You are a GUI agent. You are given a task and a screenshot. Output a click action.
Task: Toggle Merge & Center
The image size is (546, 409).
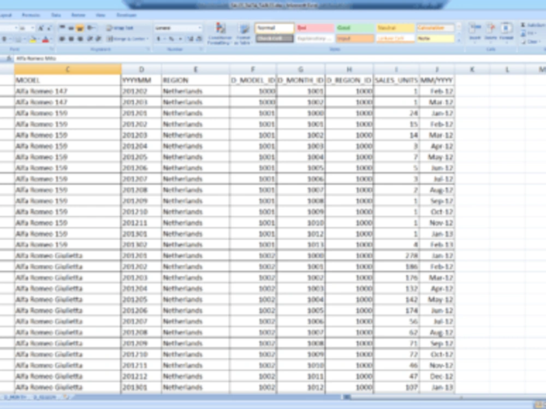[126, 39]
